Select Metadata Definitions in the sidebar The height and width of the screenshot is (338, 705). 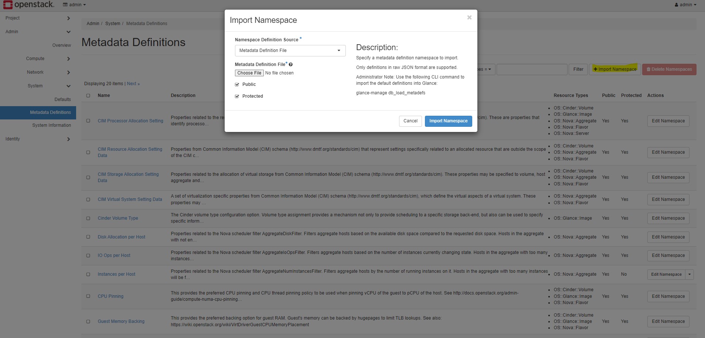[38, 112]
